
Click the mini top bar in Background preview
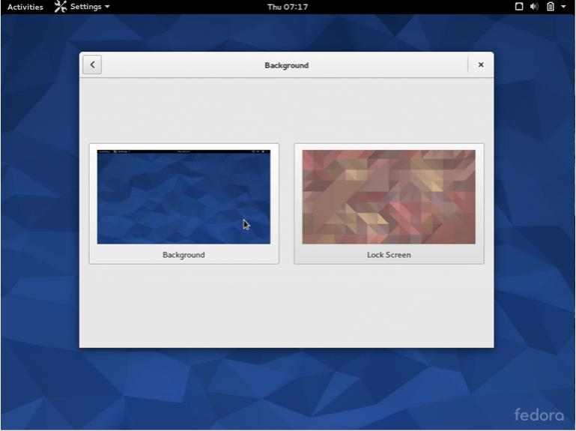point(184,151)
